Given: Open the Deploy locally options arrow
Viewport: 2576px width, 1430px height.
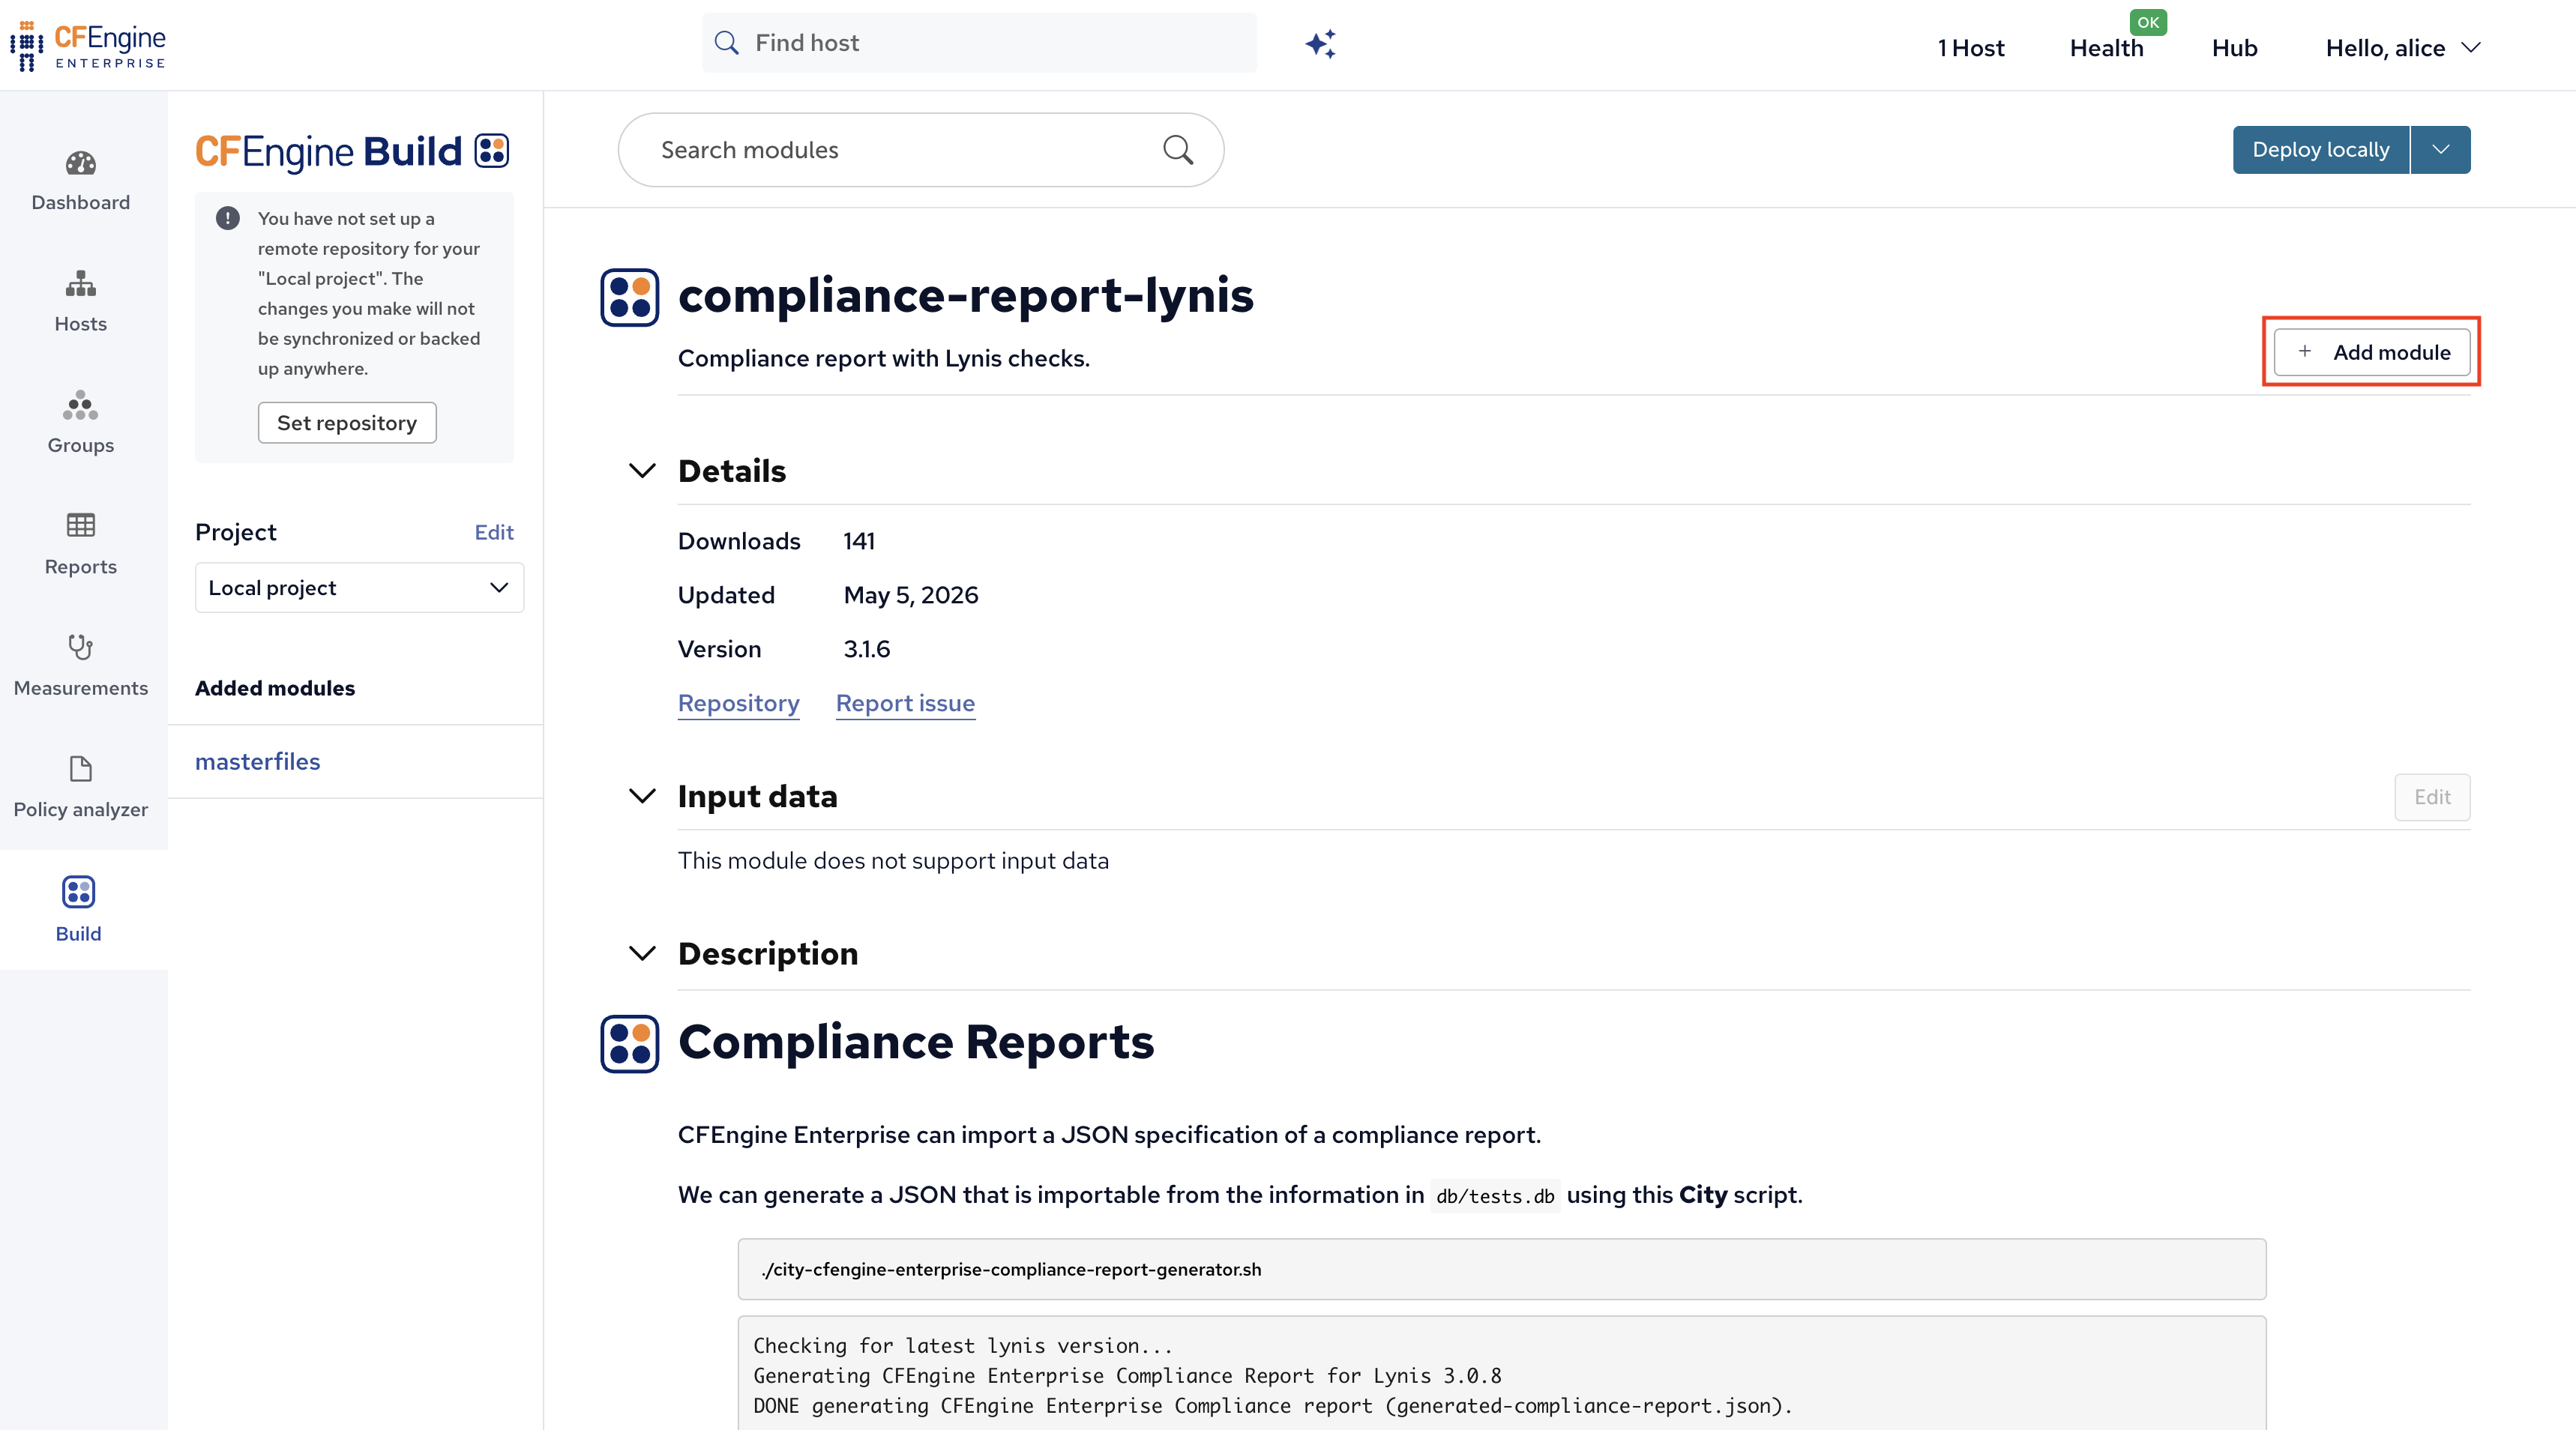Looking at the screenshot, I should pyautogui.click(x=2441, y=150).
